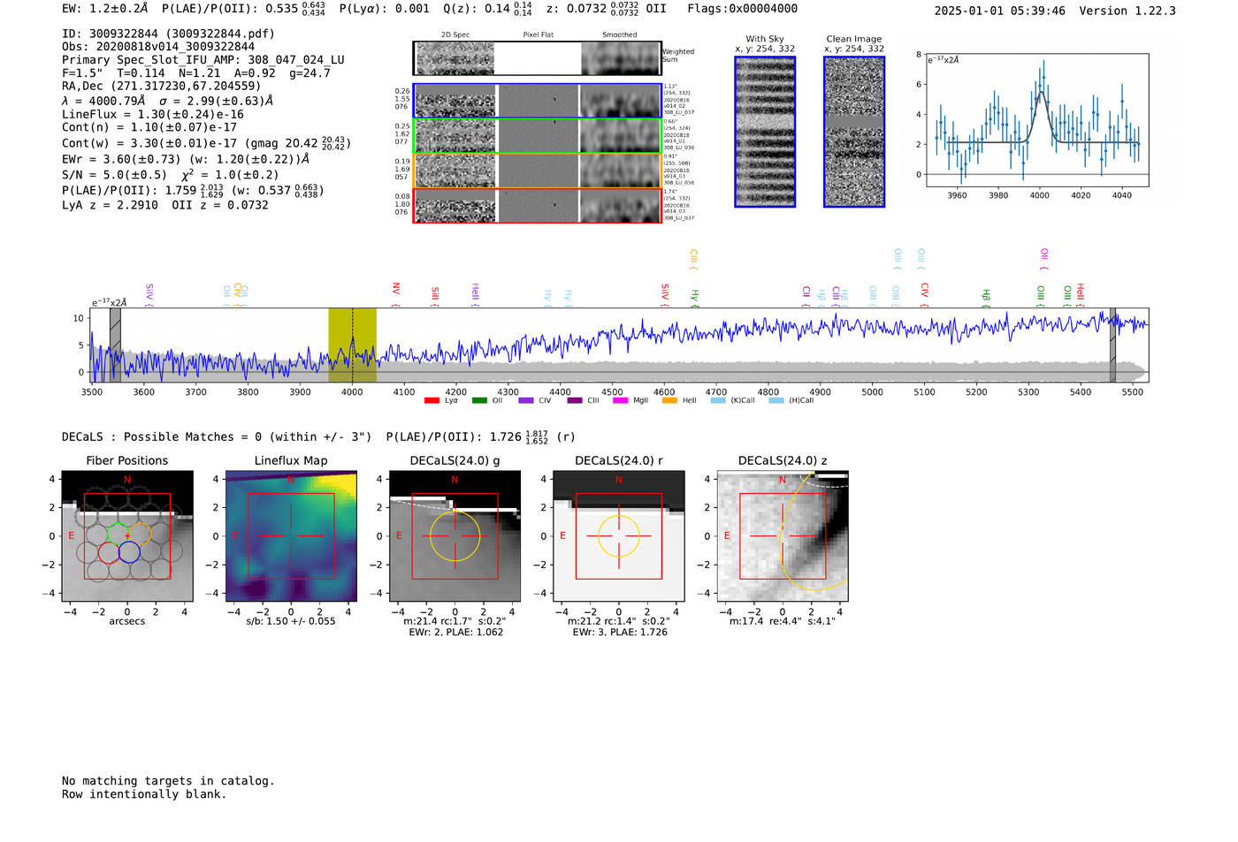Screen dimensions: 1238x842
Task: Click the green fiber circle in Fiber Positions
Action: coord(118,535)
